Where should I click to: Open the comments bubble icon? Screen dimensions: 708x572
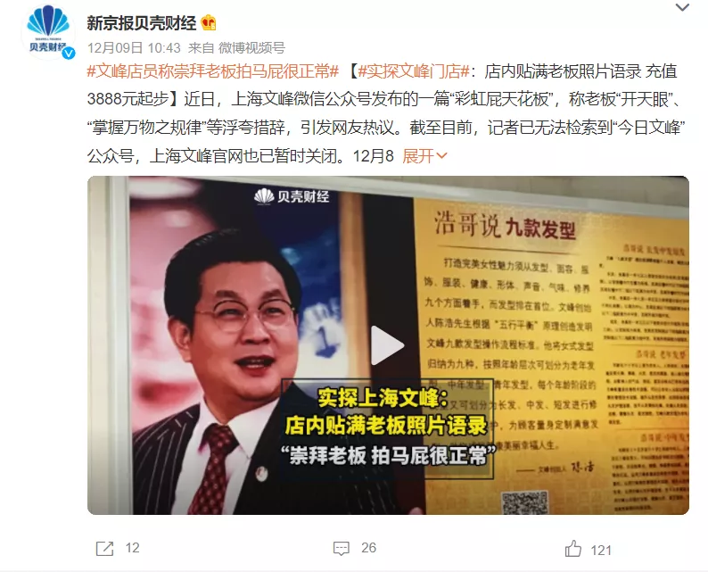[x=341, y=549]
